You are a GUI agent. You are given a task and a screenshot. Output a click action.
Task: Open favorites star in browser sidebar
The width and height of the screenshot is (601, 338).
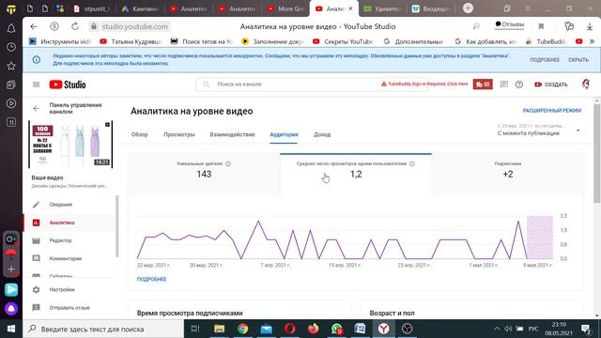pos(11,66)
